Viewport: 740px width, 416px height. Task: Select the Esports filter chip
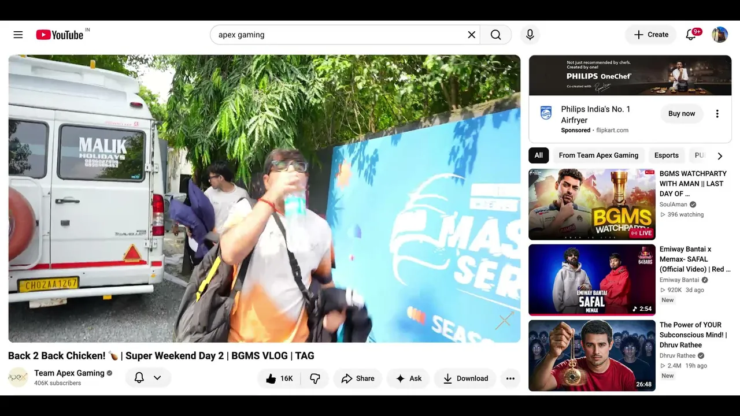tap(667, 155)
